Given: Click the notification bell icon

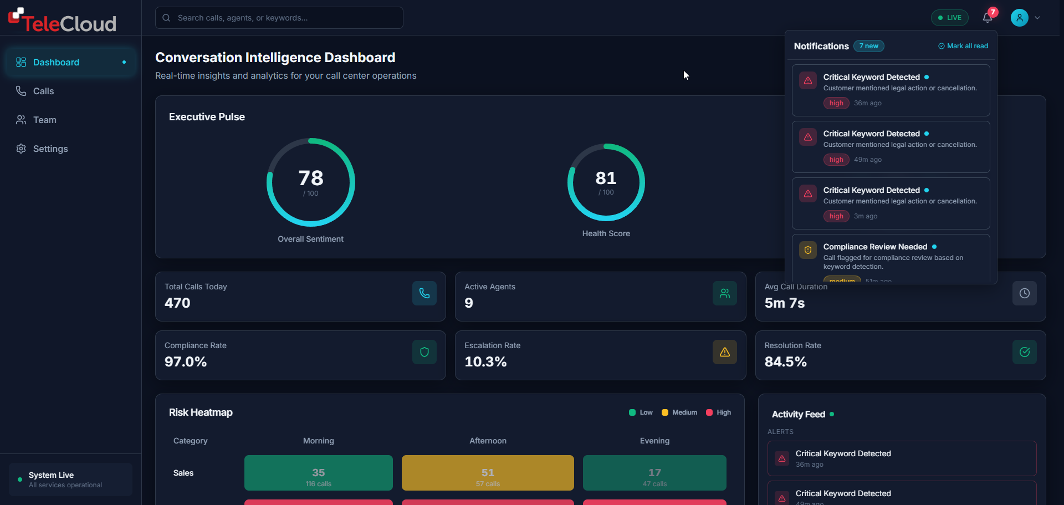Looking at the screenshot, I should click(988, 18).
